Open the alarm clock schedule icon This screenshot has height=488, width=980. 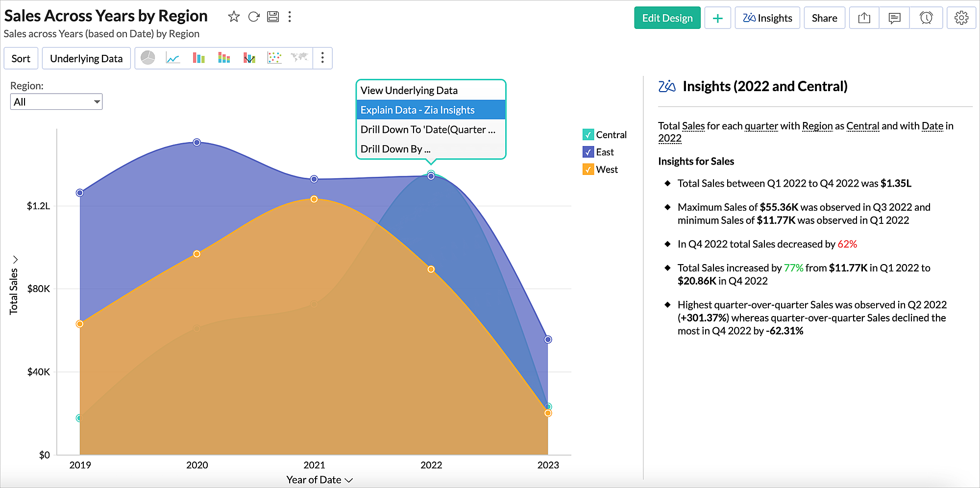(926, 18)
